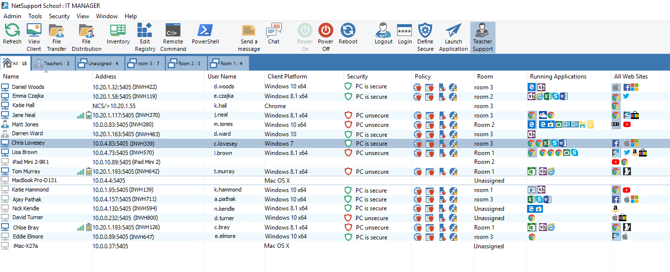Click the Define Secure button

425,37
